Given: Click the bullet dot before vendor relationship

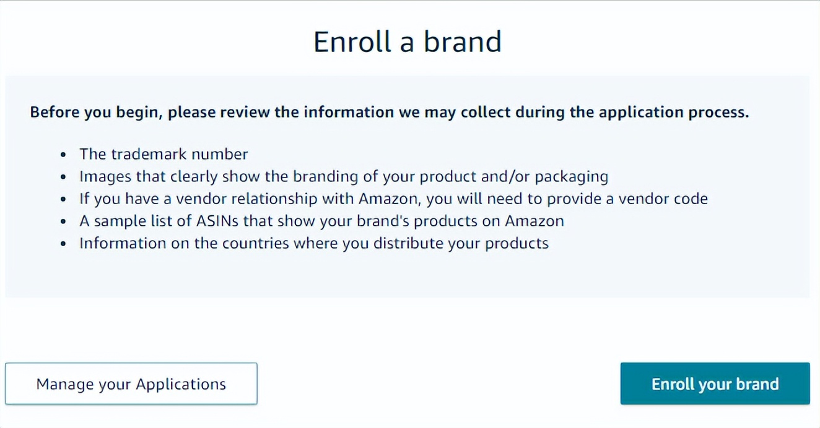Looking at the screenshot, I should 63,199.
